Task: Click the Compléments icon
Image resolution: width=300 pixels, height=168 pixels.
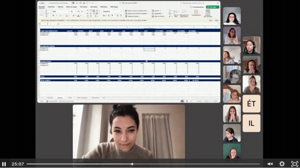Action: (196, 12)
